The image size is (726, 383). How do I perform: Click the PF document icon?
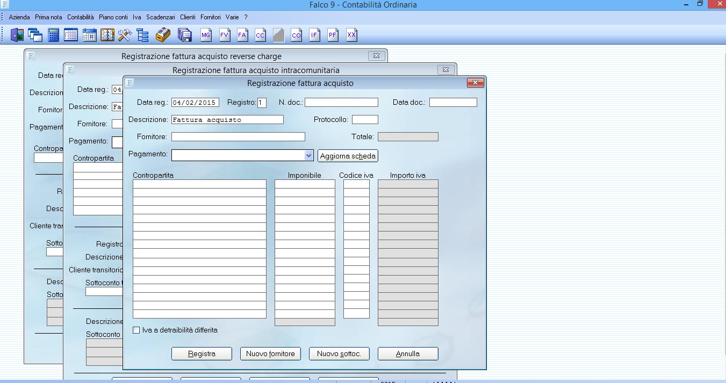point(333,35)
